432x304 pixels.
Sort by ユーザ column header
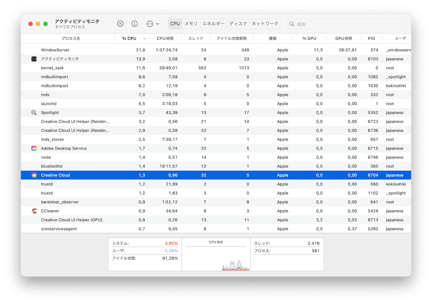[400, 38]
